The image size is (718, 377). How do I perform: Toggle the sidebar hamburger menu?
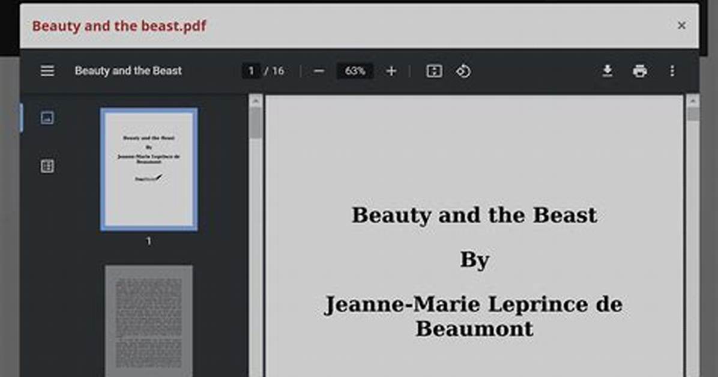pos(47,71)
